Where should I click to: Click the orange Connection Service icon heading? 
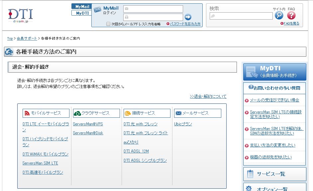tap(147, 113)
